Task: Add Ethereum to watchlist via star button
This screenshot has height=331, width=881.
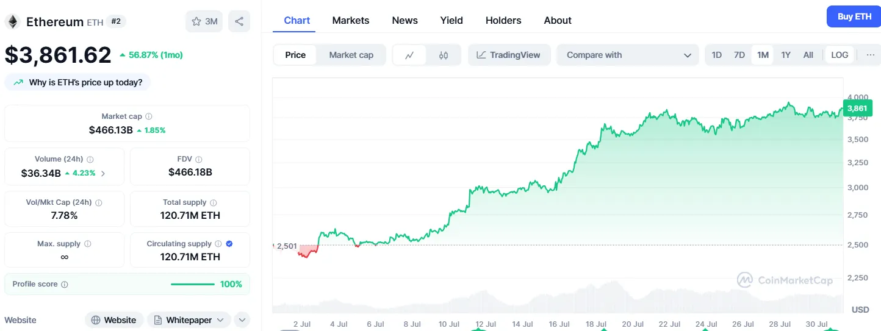Action: point(204,21)
